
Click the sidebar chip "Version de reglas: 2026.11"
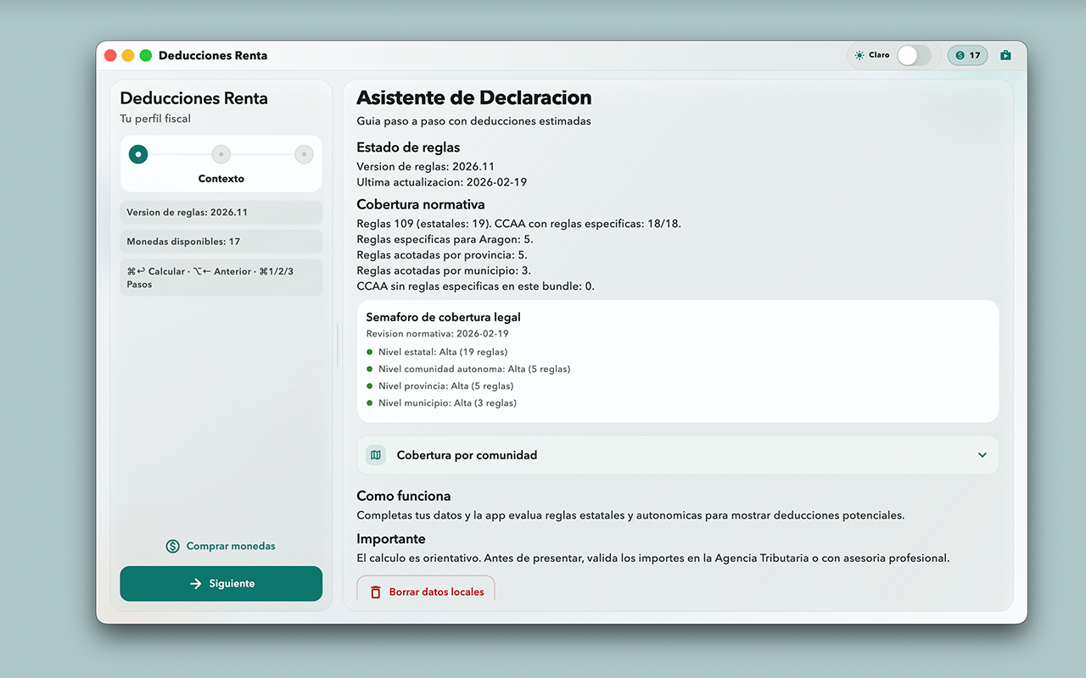tap(221, 213)
